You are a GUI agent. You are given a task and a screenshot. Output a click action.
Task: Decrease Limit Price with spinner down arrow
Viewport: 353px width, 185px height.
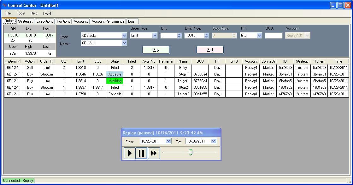(207, 37)
